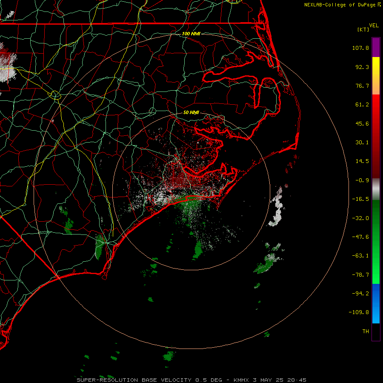Select the -16.5 scale value
This screenshot has width=383, height=383.
click(360, 199)
